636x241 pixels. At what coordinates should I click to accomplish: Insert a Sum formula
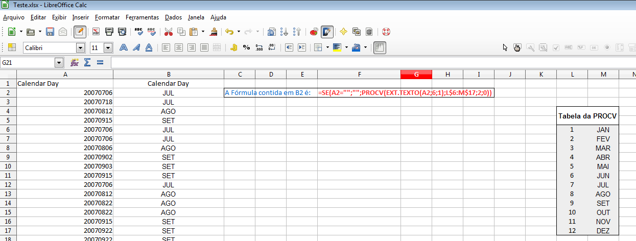tap(87, 62)
